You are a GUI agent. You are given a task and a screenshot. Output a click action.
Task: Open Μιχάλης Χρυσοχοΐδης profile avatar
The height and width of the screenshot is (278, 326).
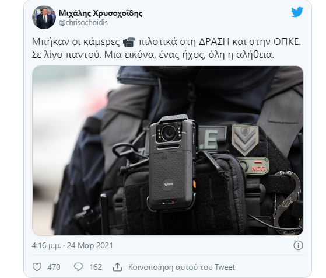tap(44, 18)
